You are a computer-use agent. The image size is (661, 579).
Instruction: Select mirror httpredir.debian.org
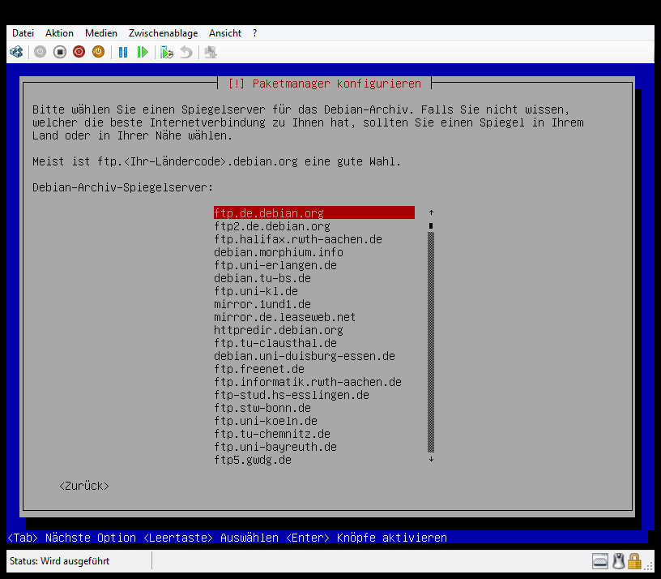[x=279, y=330]
